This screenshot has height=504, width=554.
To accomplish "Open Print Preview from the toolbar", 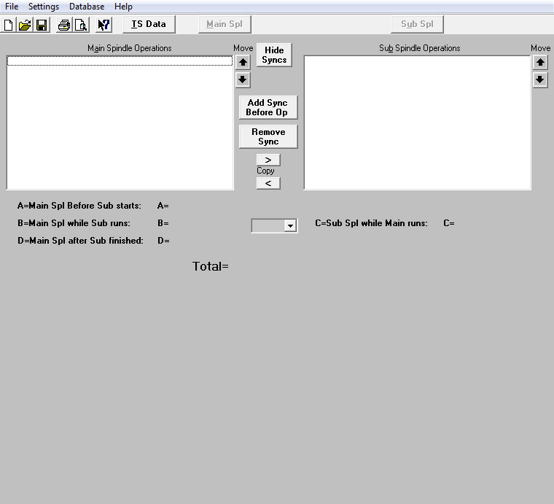I will (x=80, y=25).
